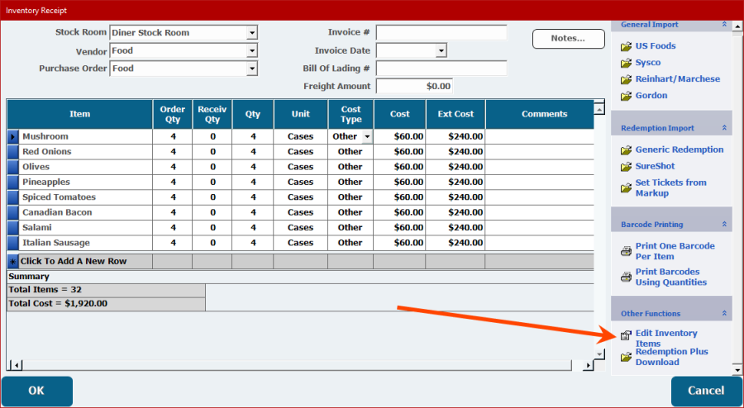Screen dimensions: 744x408
Task: Click Print Barcodes Using Quantities printer icon
Action: 626,277
